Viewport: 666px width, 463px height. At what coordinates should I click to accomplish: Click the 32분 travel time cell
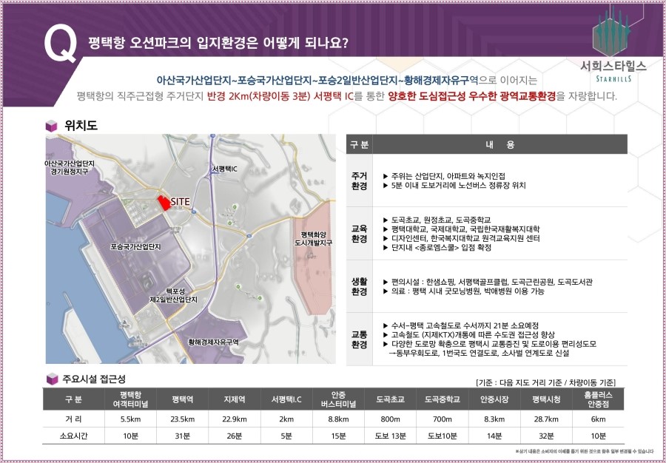tap(546, 436)
